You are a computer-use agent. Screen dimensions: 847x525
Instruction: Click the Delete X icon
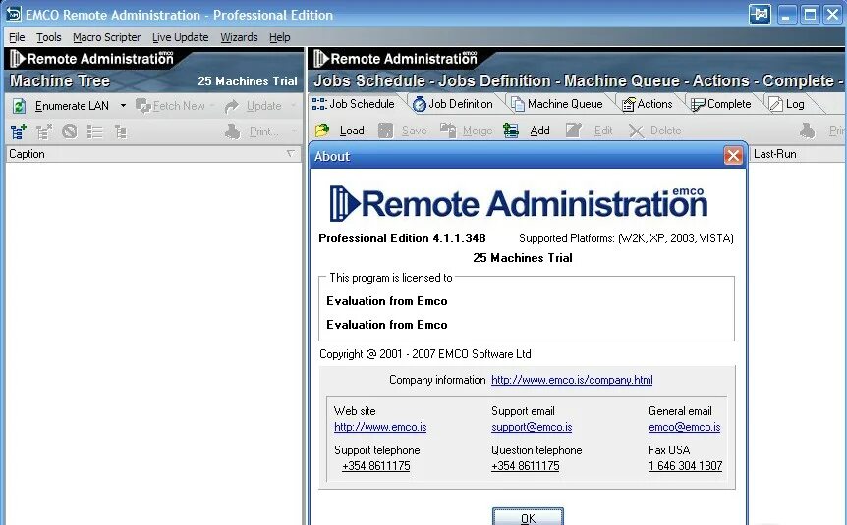(x=637, y=131)
